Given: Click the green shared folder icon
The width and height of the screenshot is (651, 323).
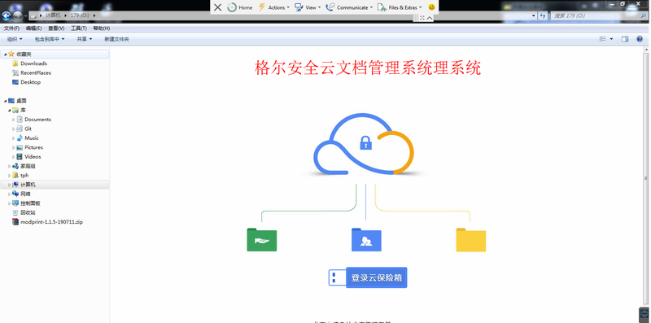Looking at the screenshot, I should tap(261, 239).
